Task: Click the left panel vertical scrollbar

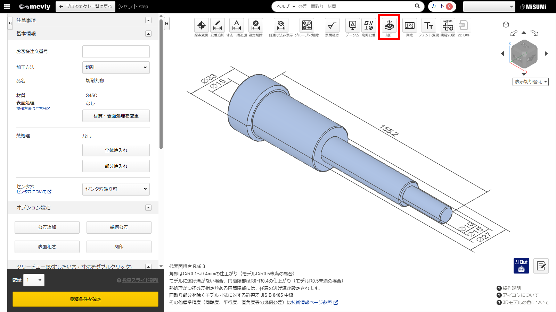Action: 161,83
